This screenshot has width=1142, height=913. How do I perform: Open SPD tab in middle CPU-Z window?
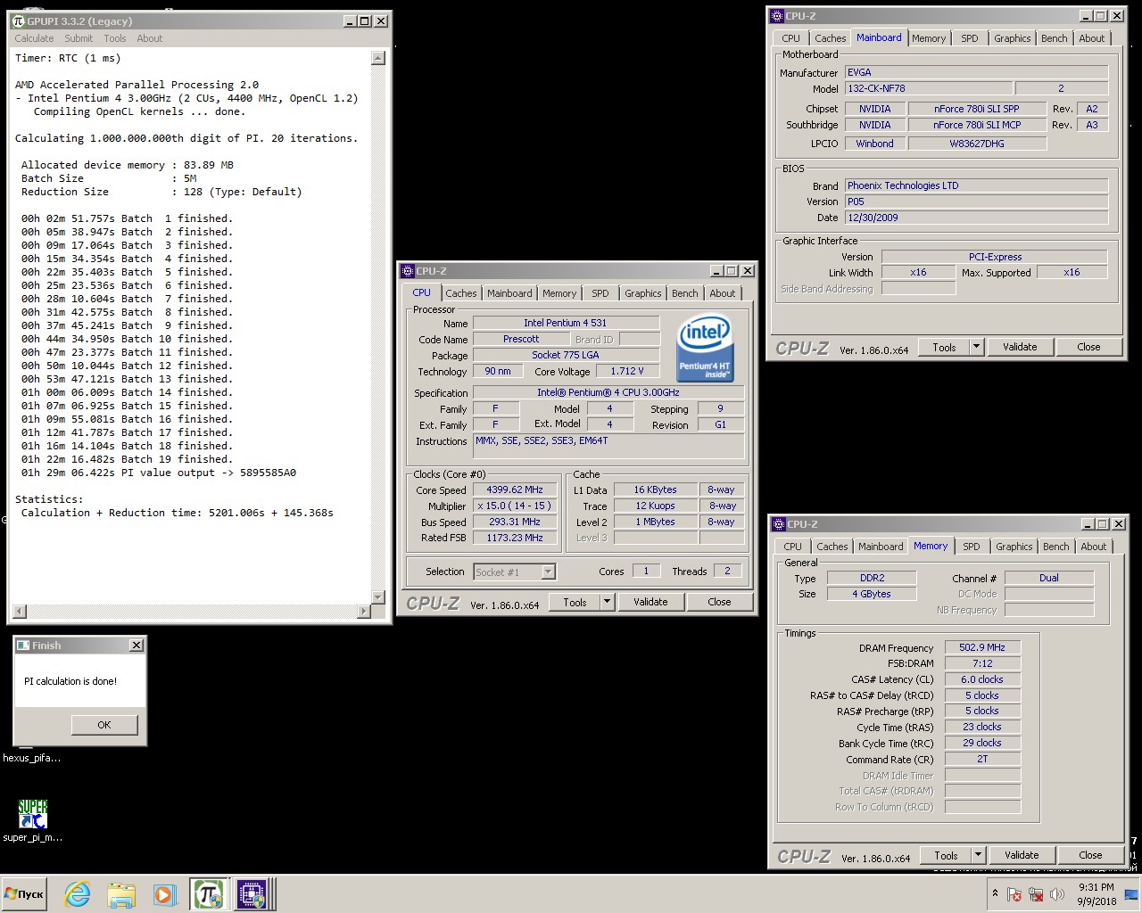600,293
